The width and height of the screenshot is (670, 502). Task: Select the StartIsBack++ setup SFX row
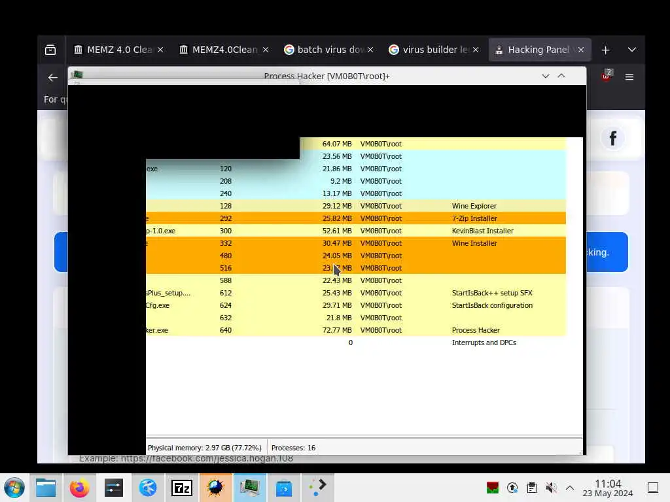coord(355,293)
